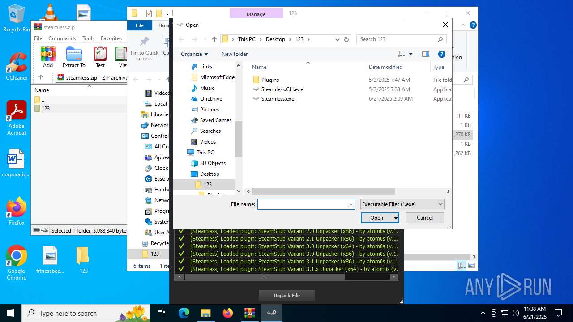Refresh the 123 folder location
This screenshot has width=573, height=322.
coord(346,39)
